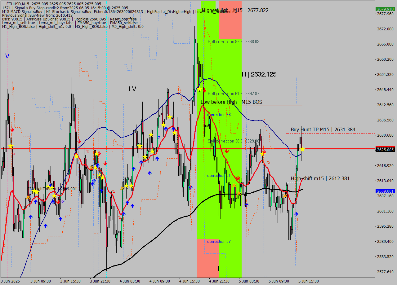This screenshot has height=285, width=397.
Task: Click the yellow star on the FSB HighToBreak line
Action: (36, 192)
